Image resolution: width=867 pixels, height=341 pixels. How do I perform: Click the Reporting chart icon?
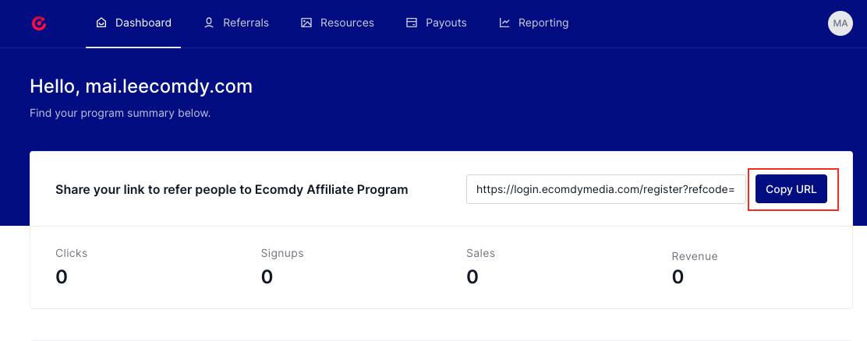(504, 23)
